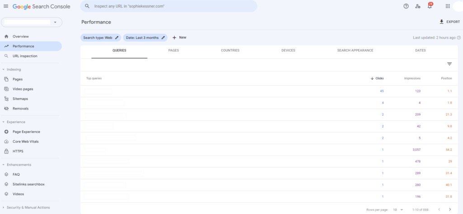
Task: Click the Overview home icon
Action: click(6, 36)
